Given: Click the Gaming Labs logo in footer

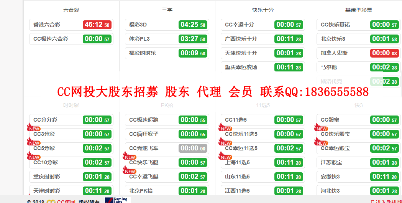Looking at the screenshot, I should coord(118,200).
